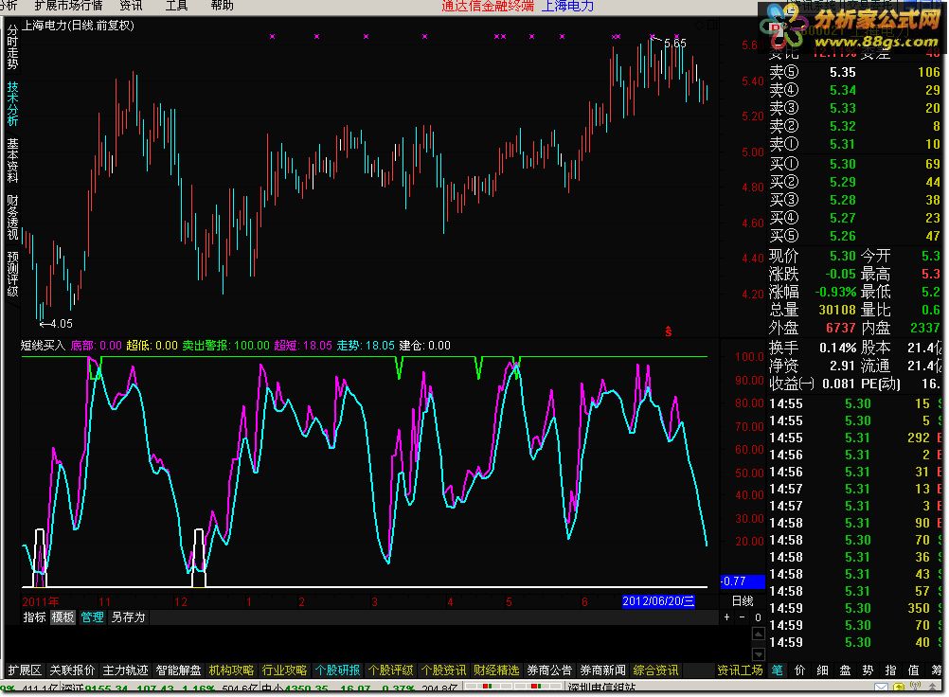The image size is (949, 697).
Task: Click the 0 reset button beside minus
Action: (x=758, y=617)
